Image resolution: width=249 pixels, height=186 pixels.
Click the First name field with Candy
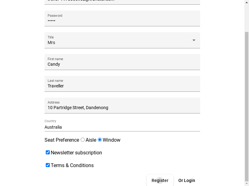coord(122,64)
